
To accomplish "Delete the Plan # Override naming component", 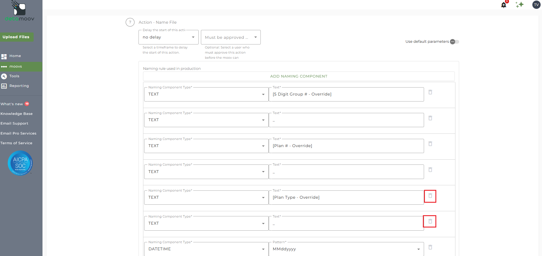I will pyautogui.click(x=430, y=144).
